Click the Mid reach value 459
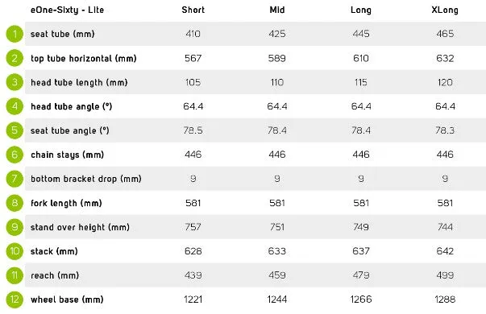The height and width of the screenshot is (314, 486). (277, 275)
